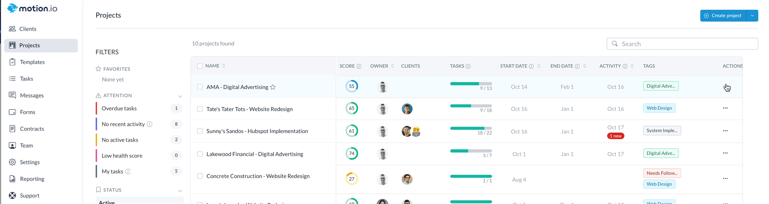The height and width of the screenshot is (204, 769).
Task: Open Concrete Construction - Website Redesign
Action: click(x=258, y=176)
